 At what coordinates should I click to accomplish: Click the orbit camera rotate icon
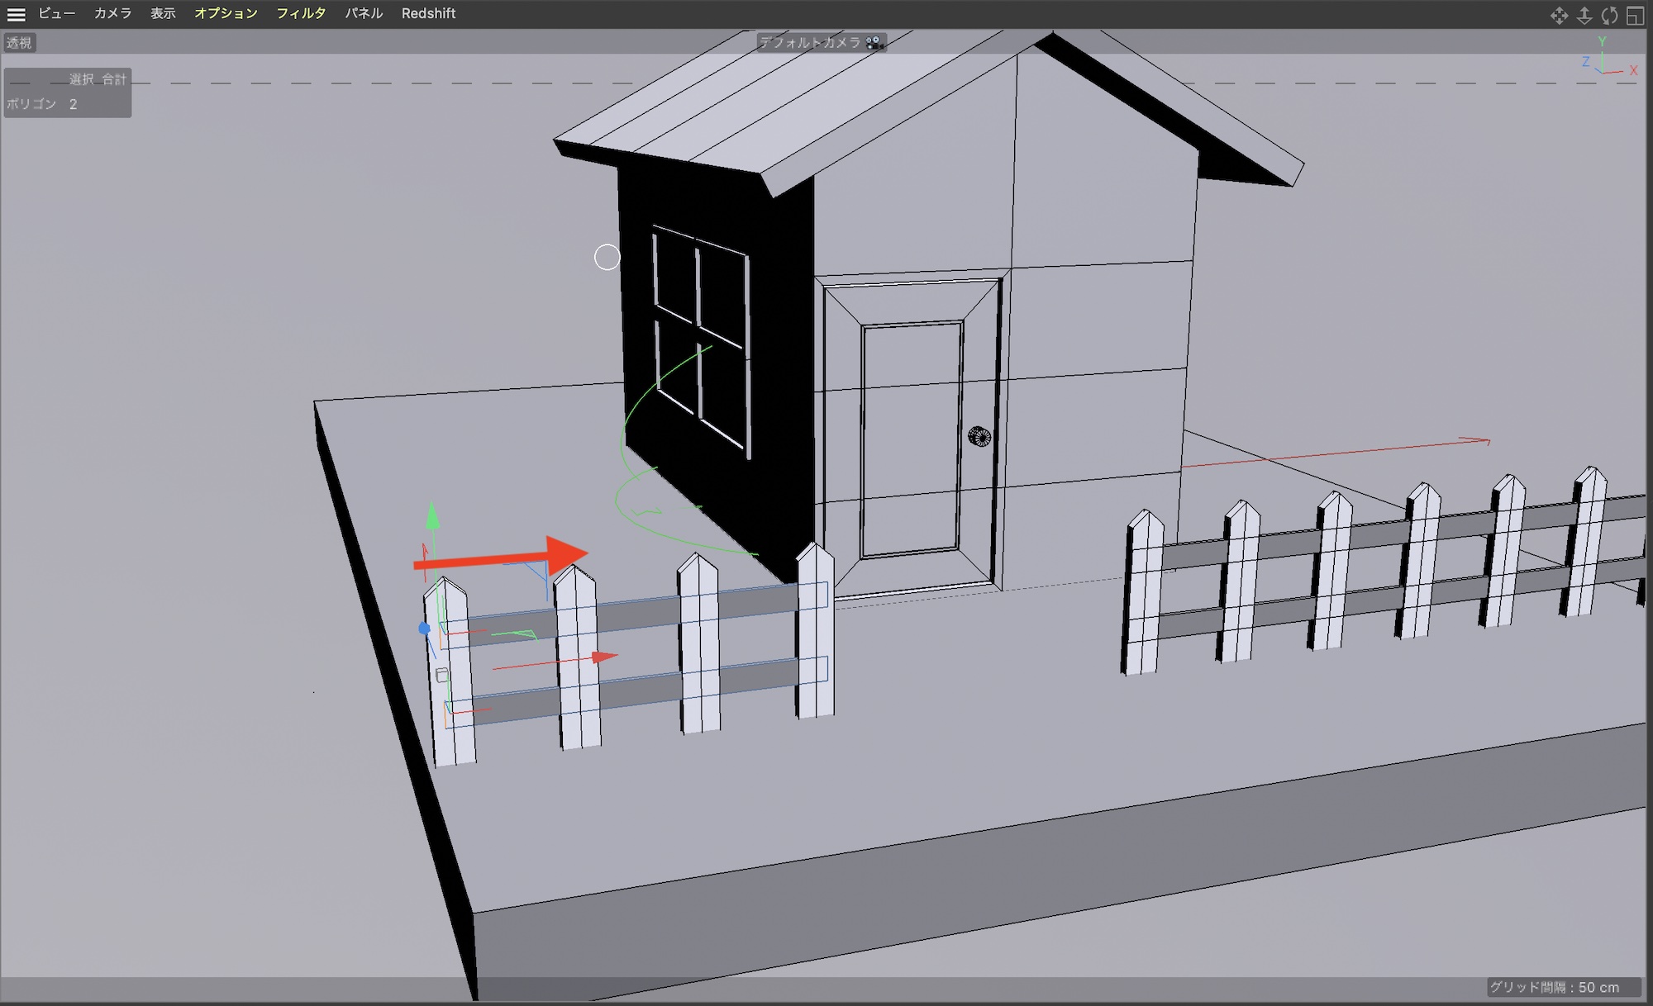pyautogui.click(x=1609, y=16)
